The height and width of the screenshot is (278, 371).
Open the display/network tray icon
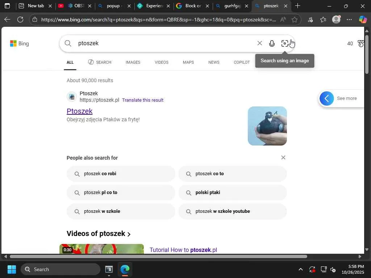(x=324, y=269)
